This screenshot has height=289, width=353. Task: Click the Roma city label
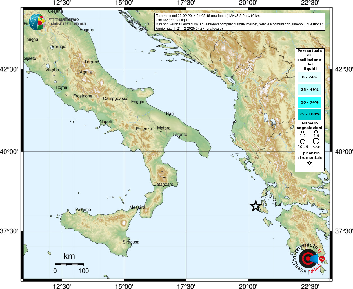[x=61, y=87]
